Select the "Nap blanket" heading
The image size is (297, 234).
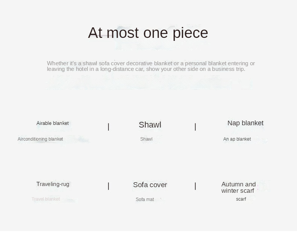tap(245, 123)
